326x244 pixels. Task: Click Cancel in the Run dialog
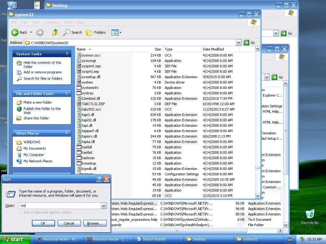pos(69,223)
